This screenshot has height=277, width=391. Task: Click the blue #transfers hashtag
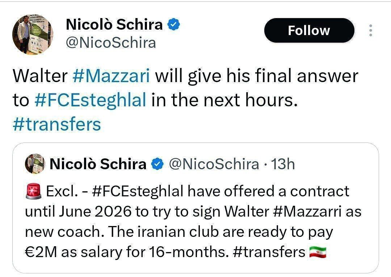(x=57, y=124)
